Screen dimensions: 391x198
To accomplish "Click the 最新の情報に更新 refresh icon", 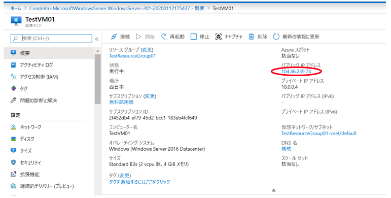I will click(276, 37).
